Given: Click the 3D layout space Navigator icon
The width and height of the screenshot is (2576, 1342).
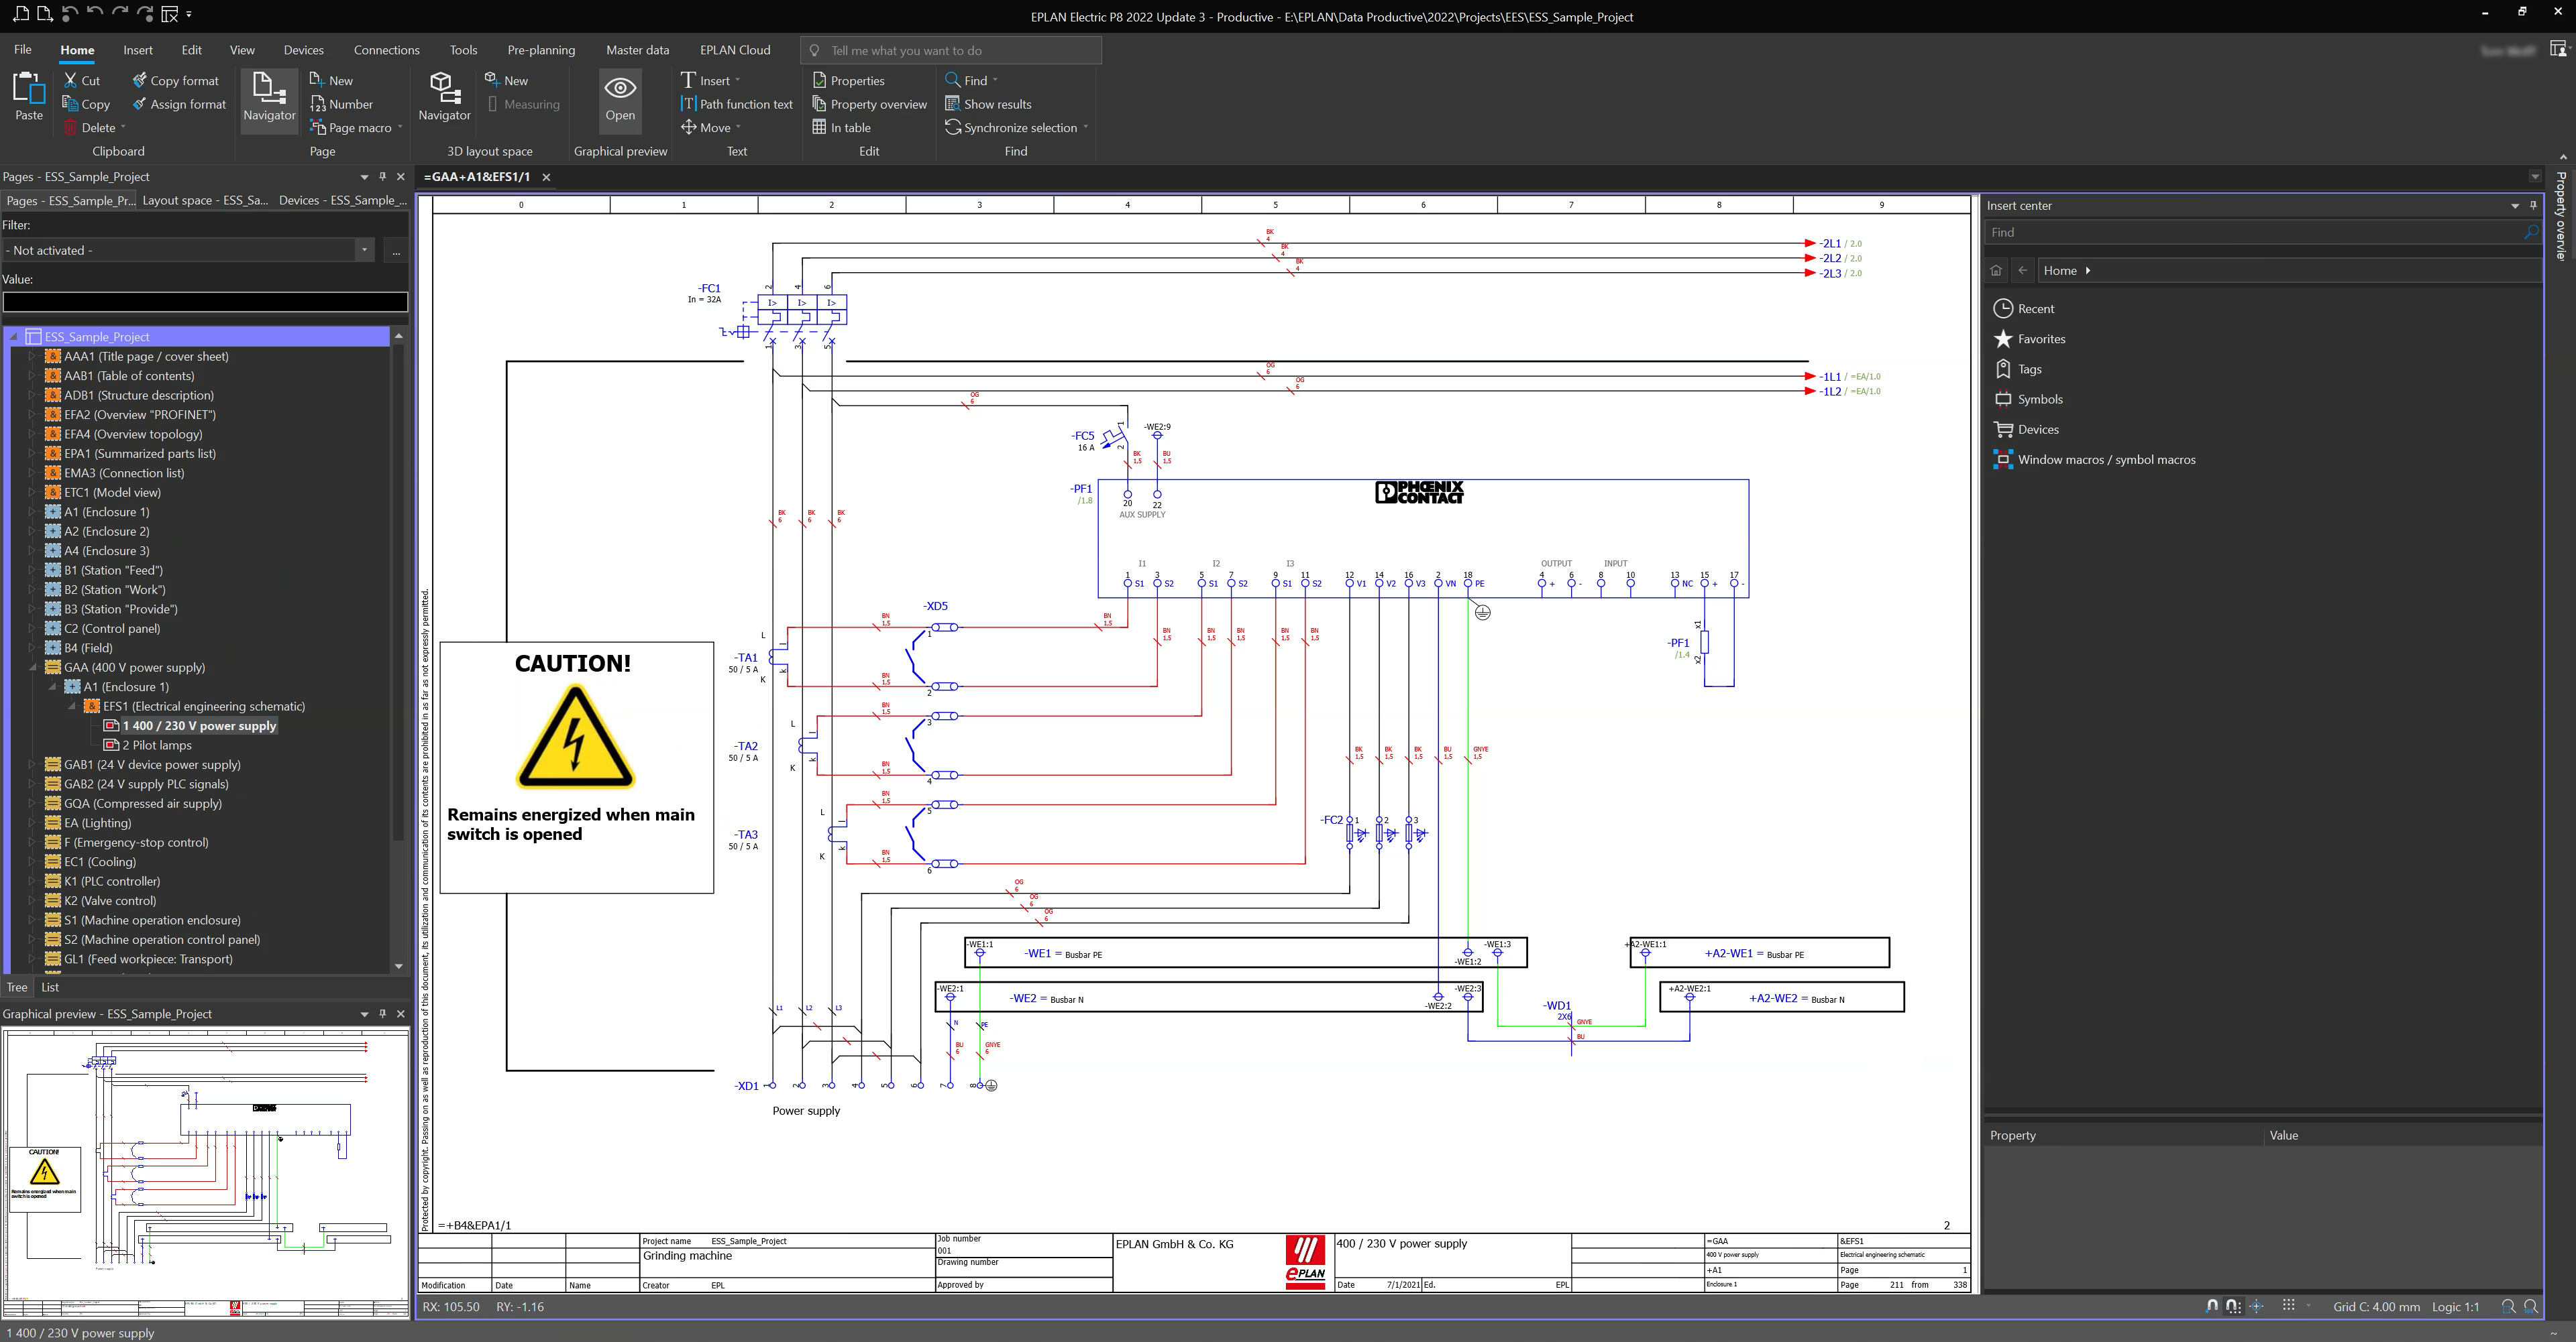Looking at the screenshot, I should (x=444, y=97).
